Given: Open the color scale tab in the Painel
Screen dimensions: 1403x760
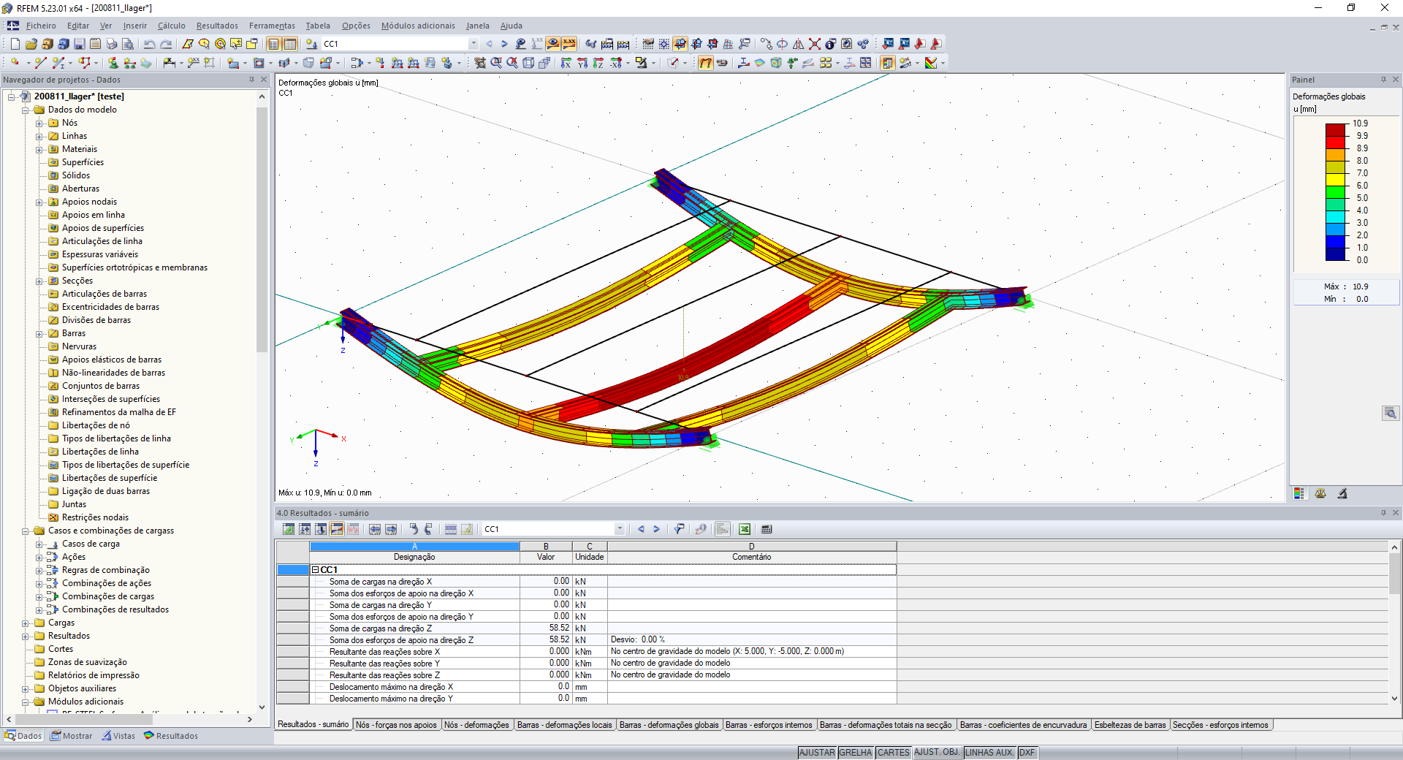Looking at the screenshot, I should (1299, 493).
